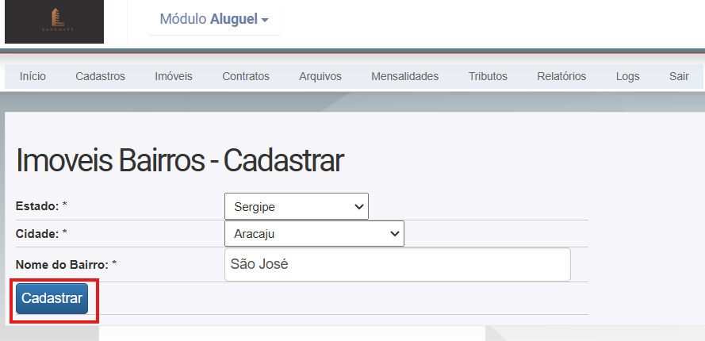Open the Cadastros menu

pos(101,76)
